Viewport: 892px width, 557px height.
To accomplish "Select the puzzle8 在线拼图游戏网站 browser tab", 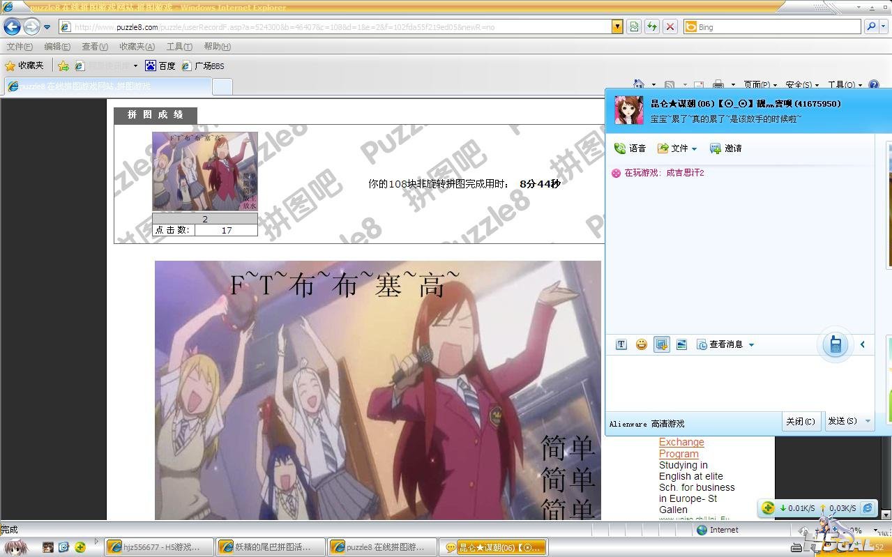I will coord(108,86).
